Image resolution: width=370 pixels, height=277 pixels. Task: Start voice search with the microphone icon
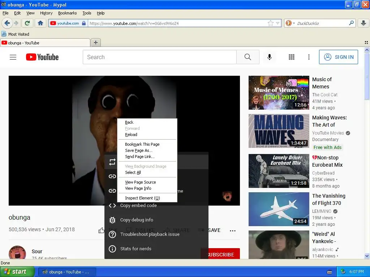pos(270,57)
